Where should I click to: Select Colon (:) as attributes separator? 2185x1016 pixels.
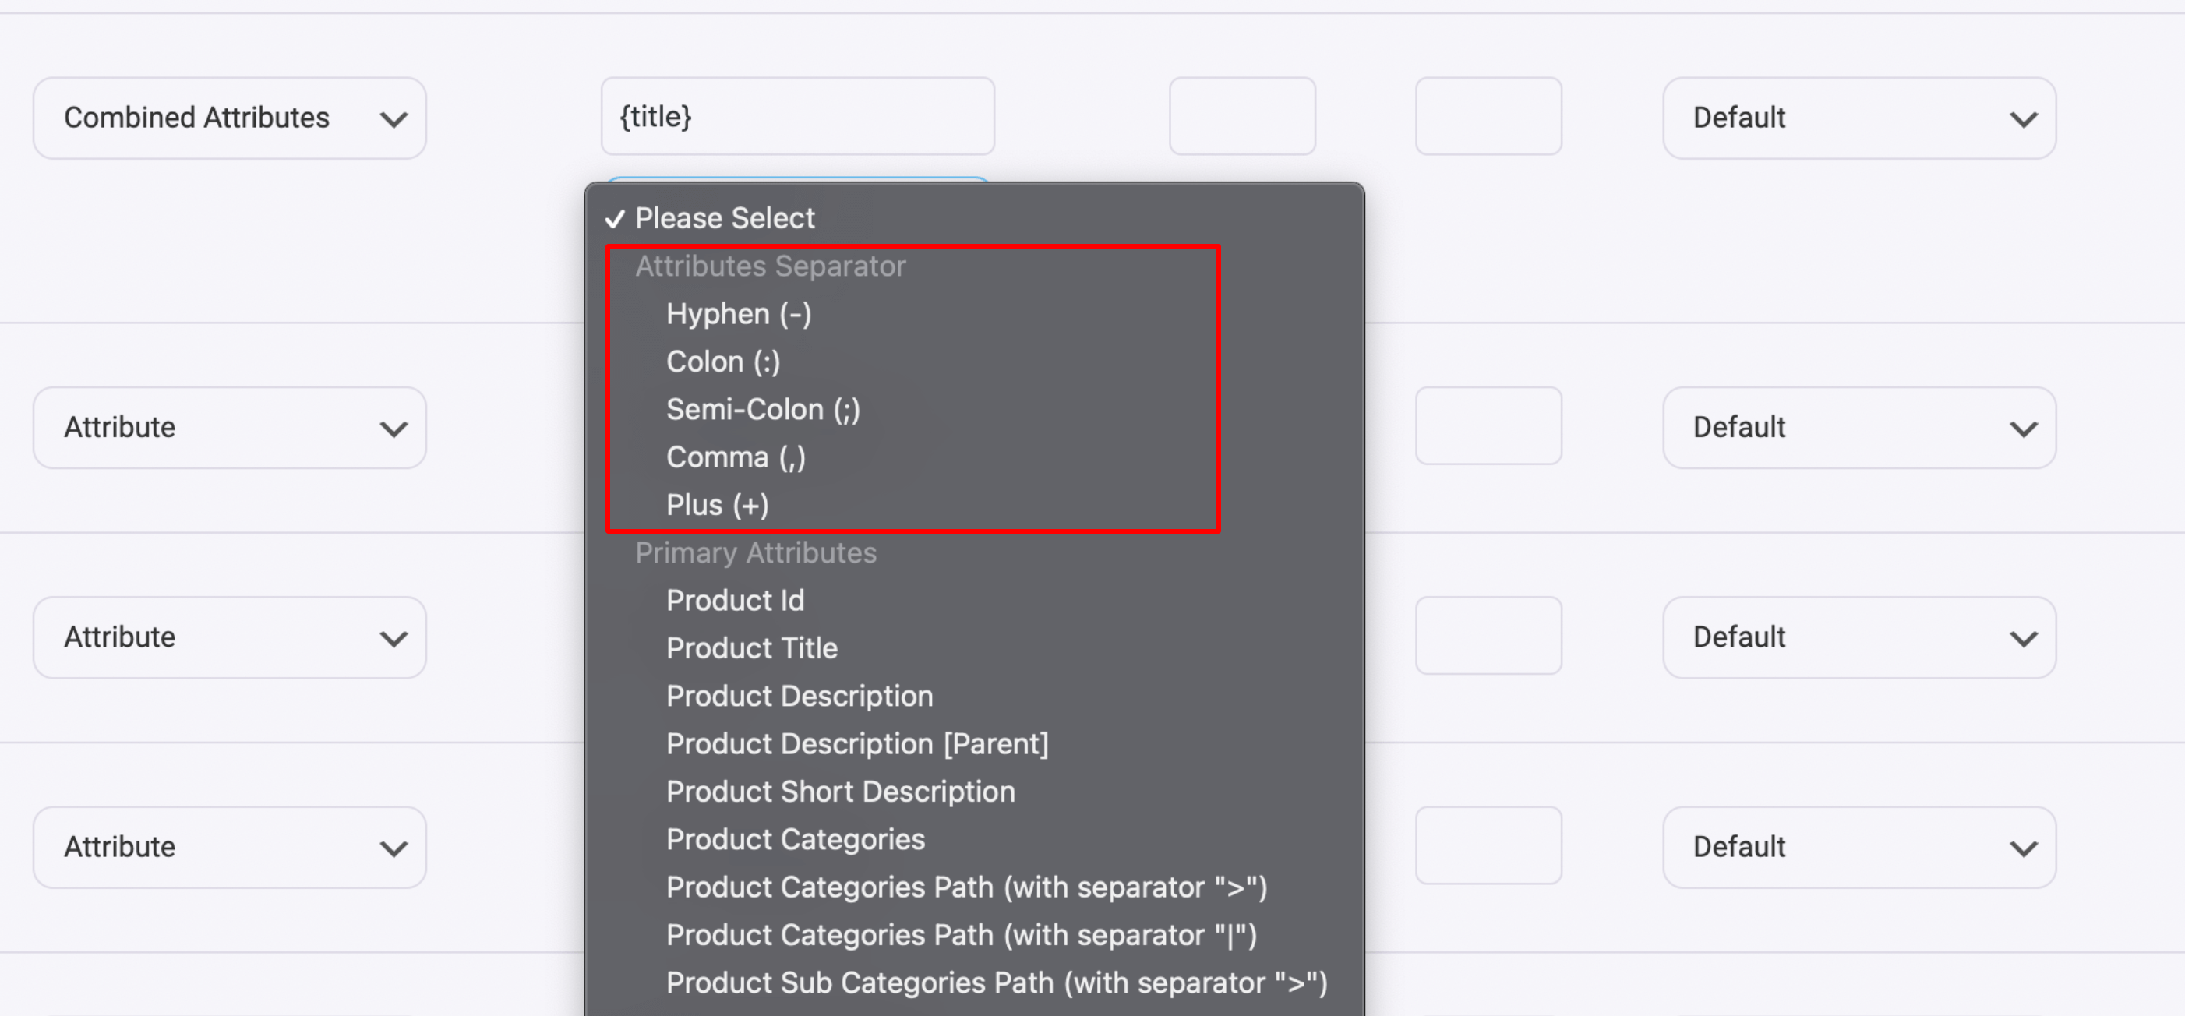click(x=723, y=361)
